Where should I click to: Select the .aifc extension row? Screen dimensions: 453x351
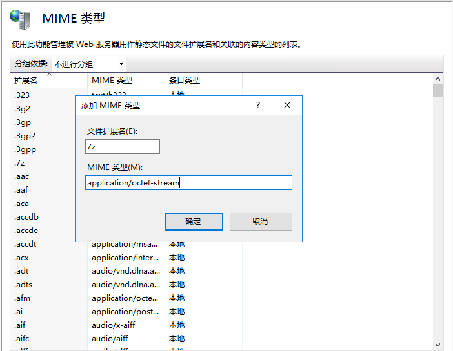click(23, 339)
